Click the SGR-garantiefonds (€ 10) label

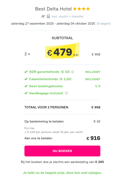coord(49,72)
